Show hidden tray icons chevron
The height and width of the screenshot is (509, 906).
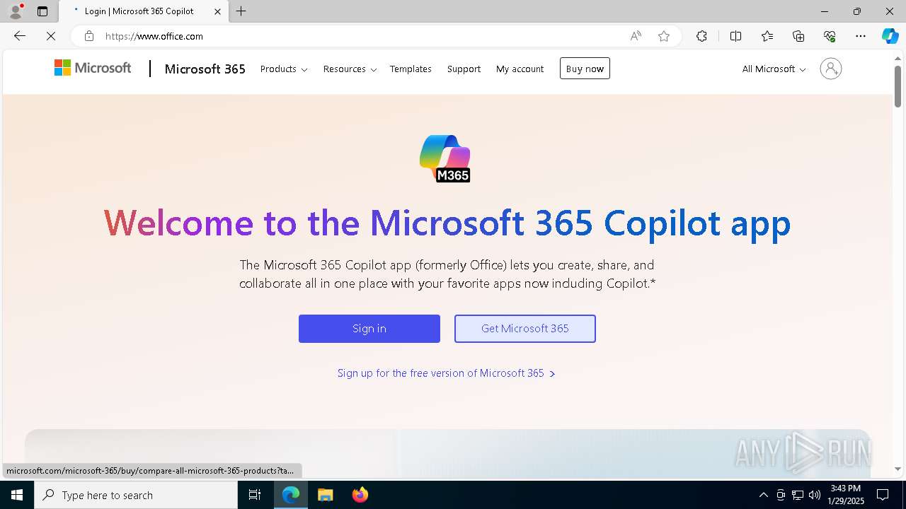tap(763, 495)
